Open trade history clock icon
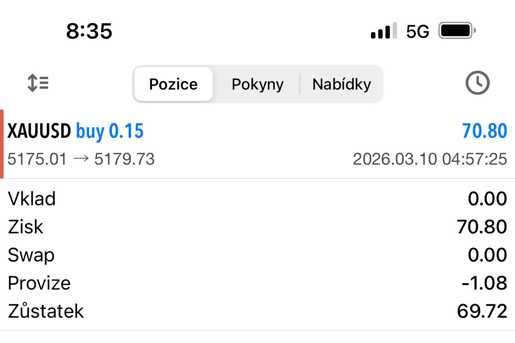This screenshot has width=515, height=343. click(x=477, y=83)
